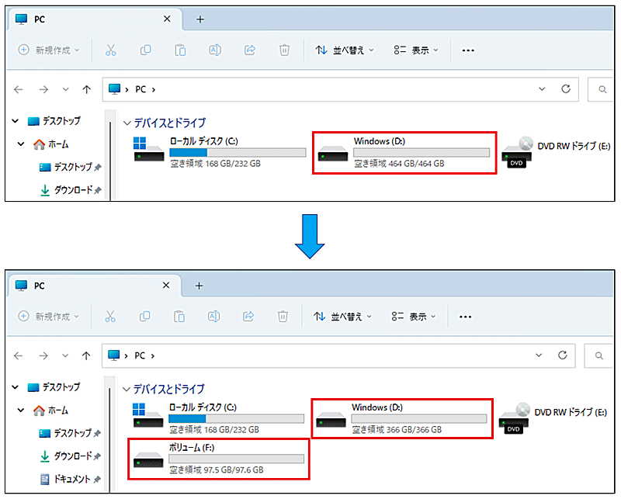Viewport: 621px width, 499px height.
Task: Click the Copy icon in upper window toolbar
Action: tap(145, 50)
